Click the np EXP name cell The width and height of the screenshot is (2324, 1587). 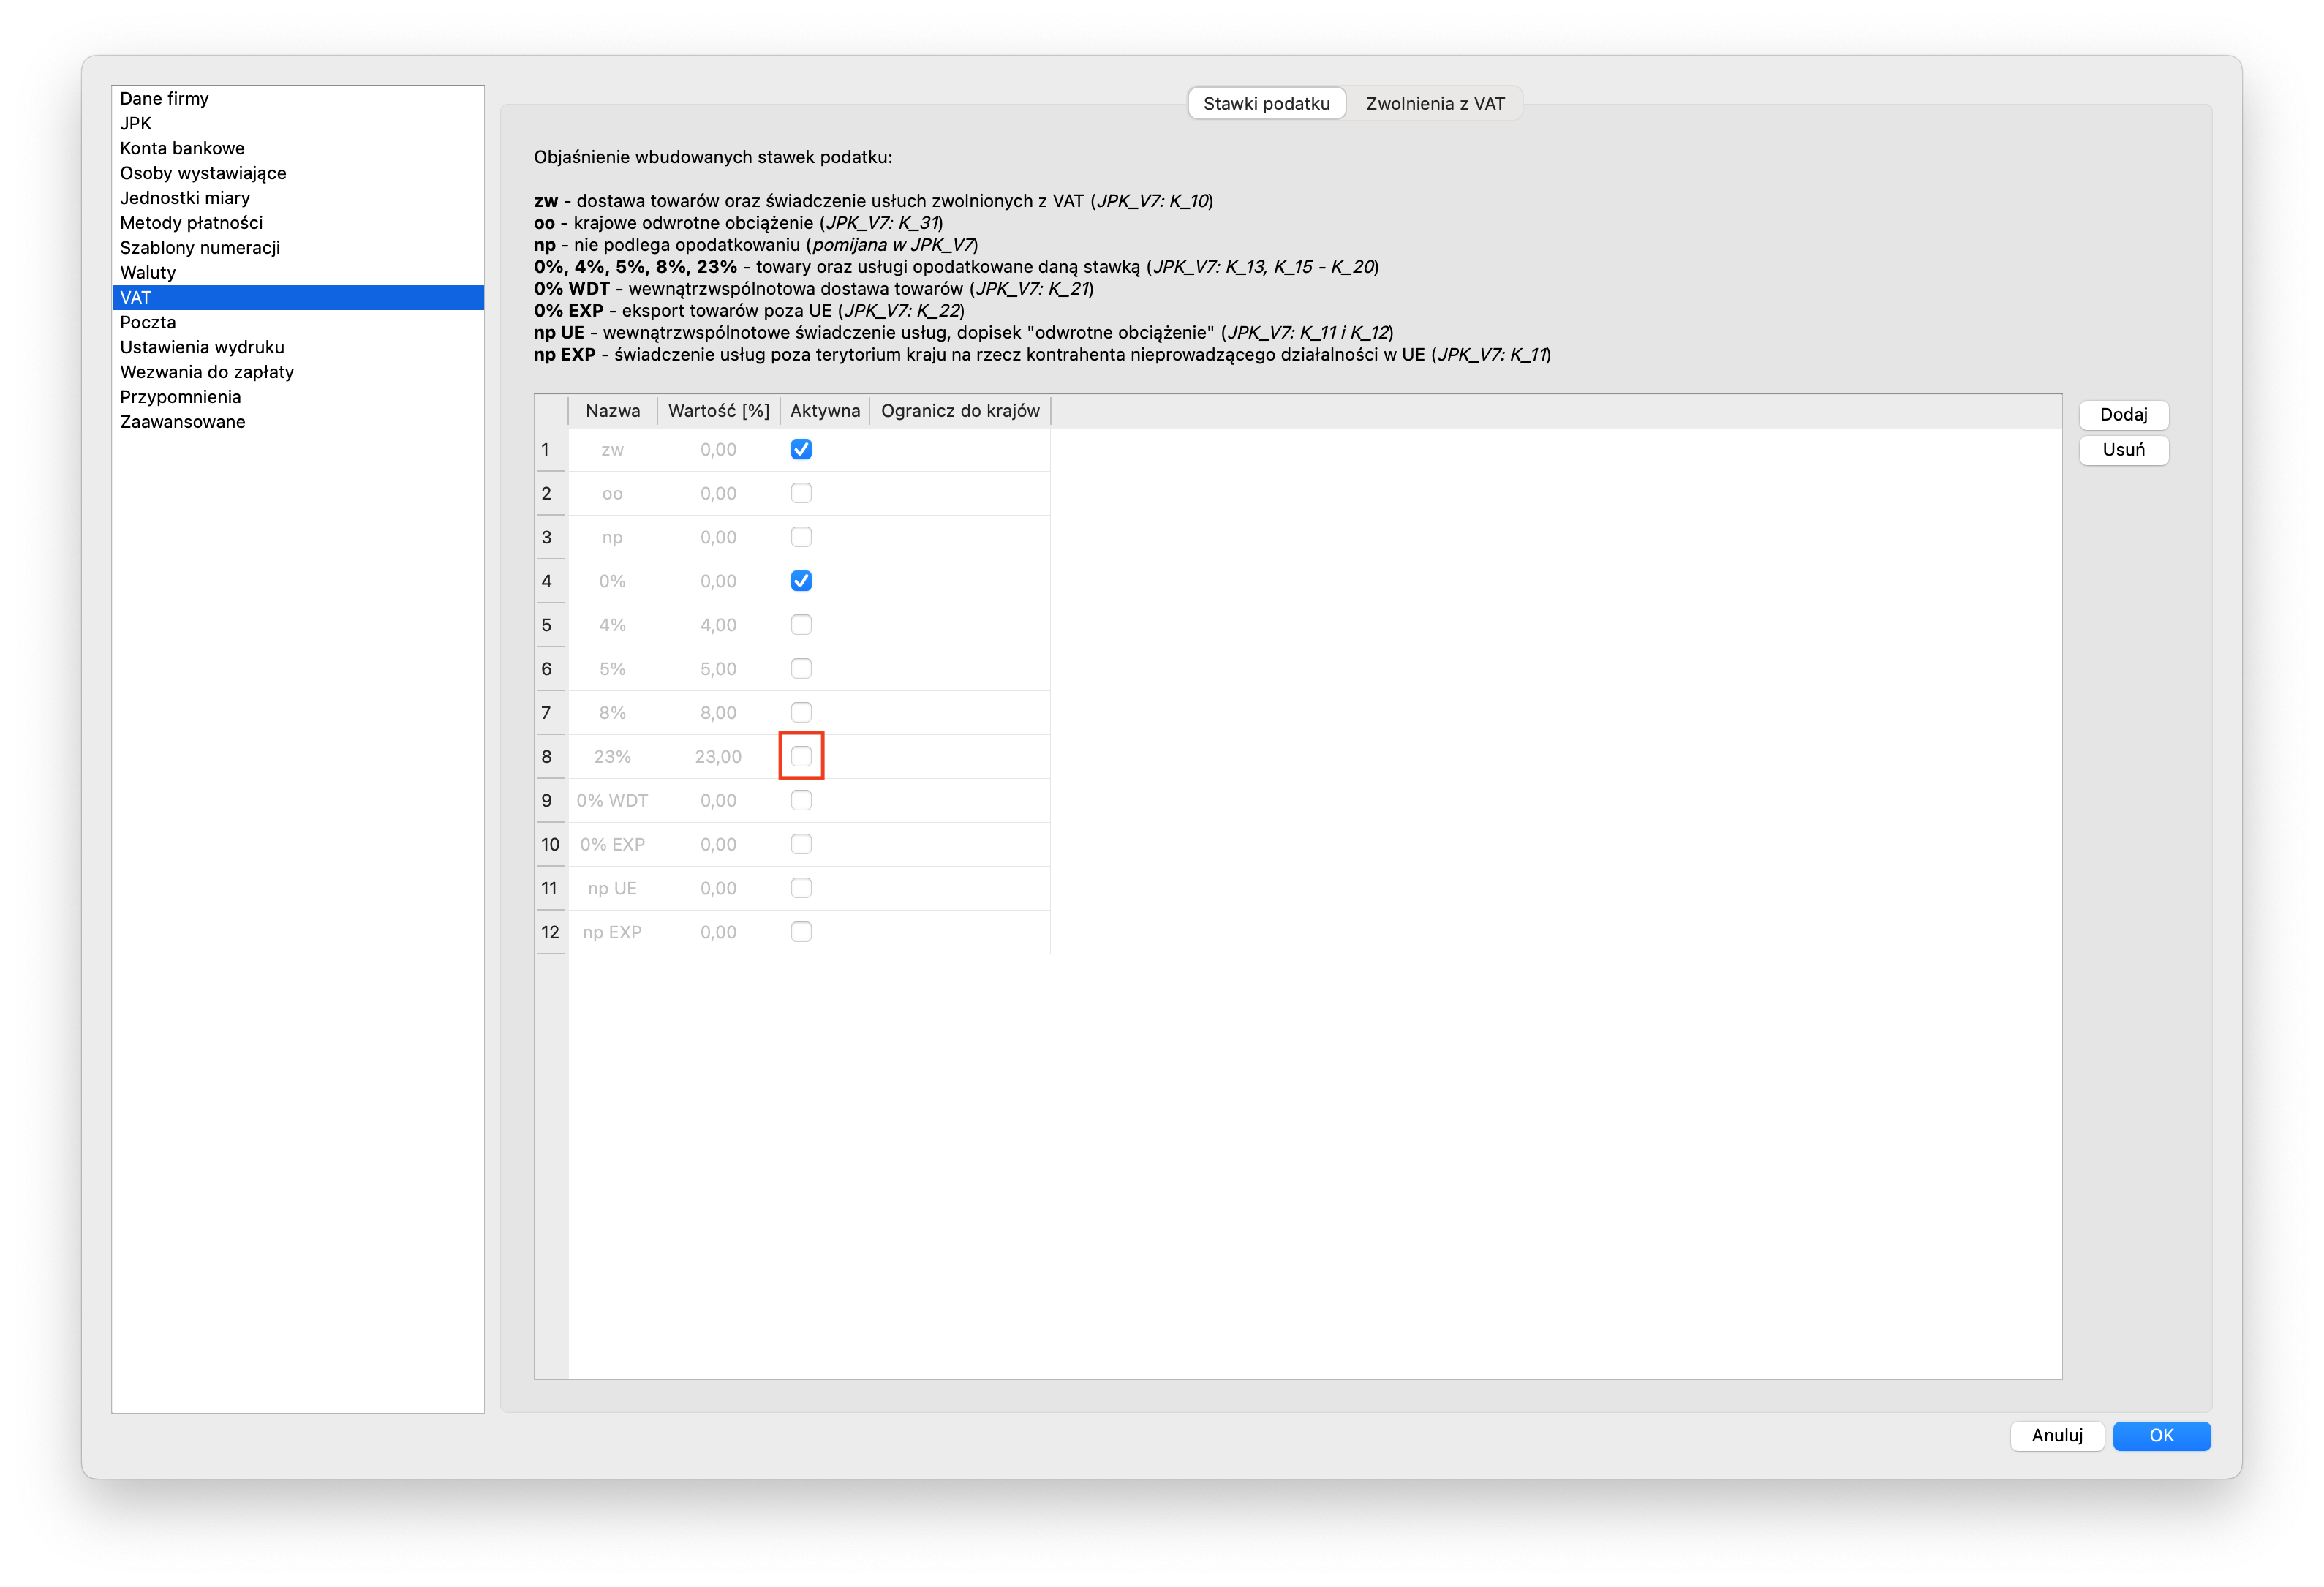(x=612, y=933)
